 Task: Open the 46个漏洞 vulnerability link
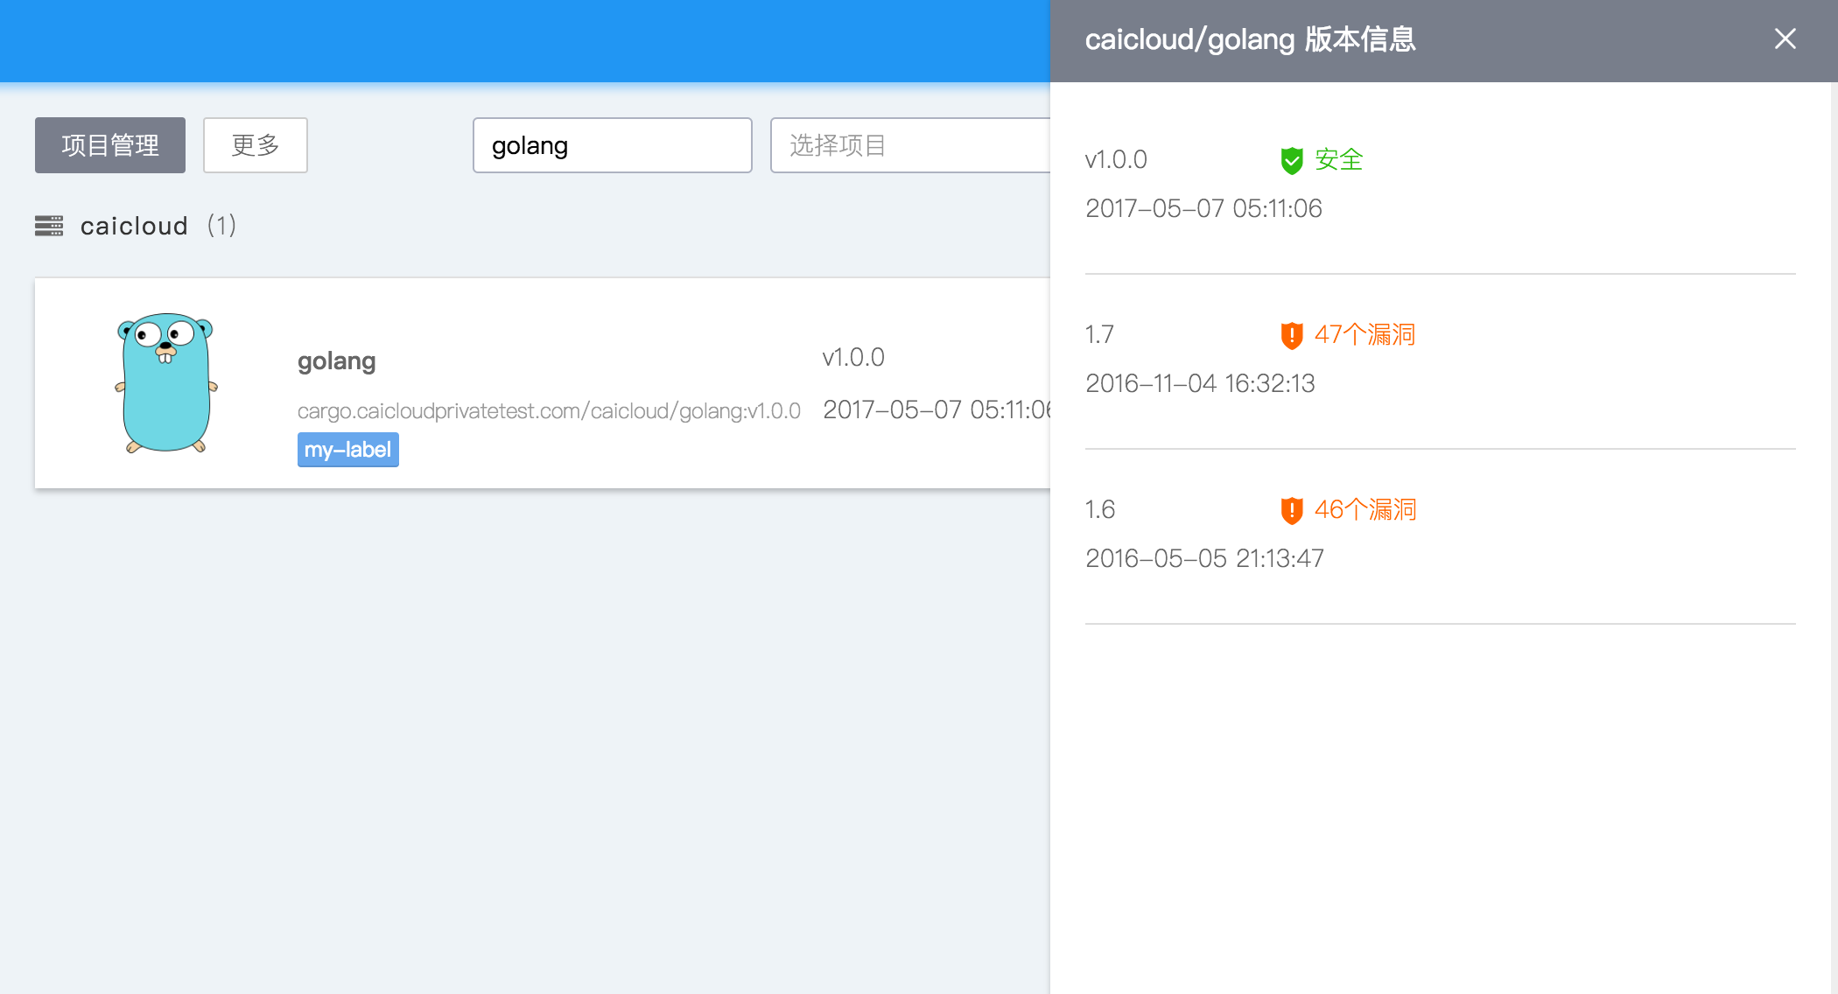[1364, 509]
